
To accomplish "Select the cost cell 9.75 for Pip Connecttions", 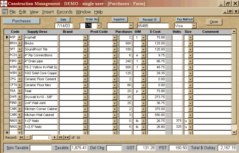I will pyautogui.click(x=156, y=56).
